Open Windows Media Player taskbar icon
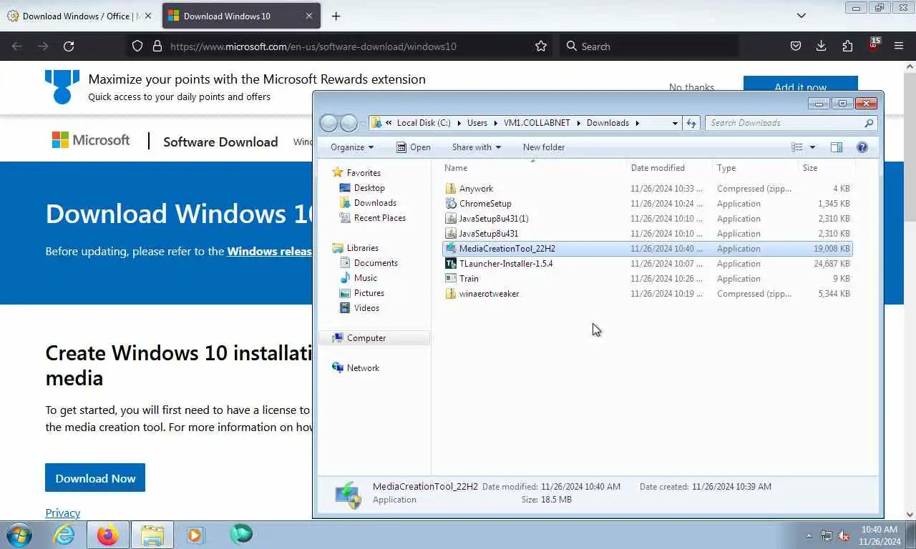 tap(195, 535)
